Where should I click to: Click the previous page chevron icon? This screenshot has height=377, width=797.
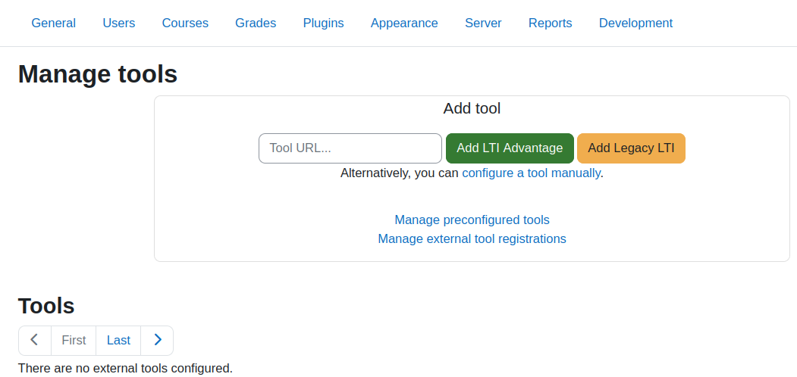(35, 341)
